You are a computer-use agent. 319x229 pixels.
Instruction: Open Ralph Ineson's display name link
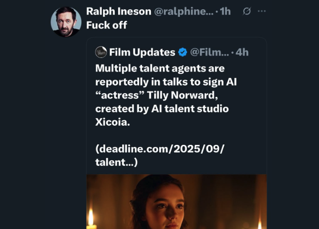(119, 11)
